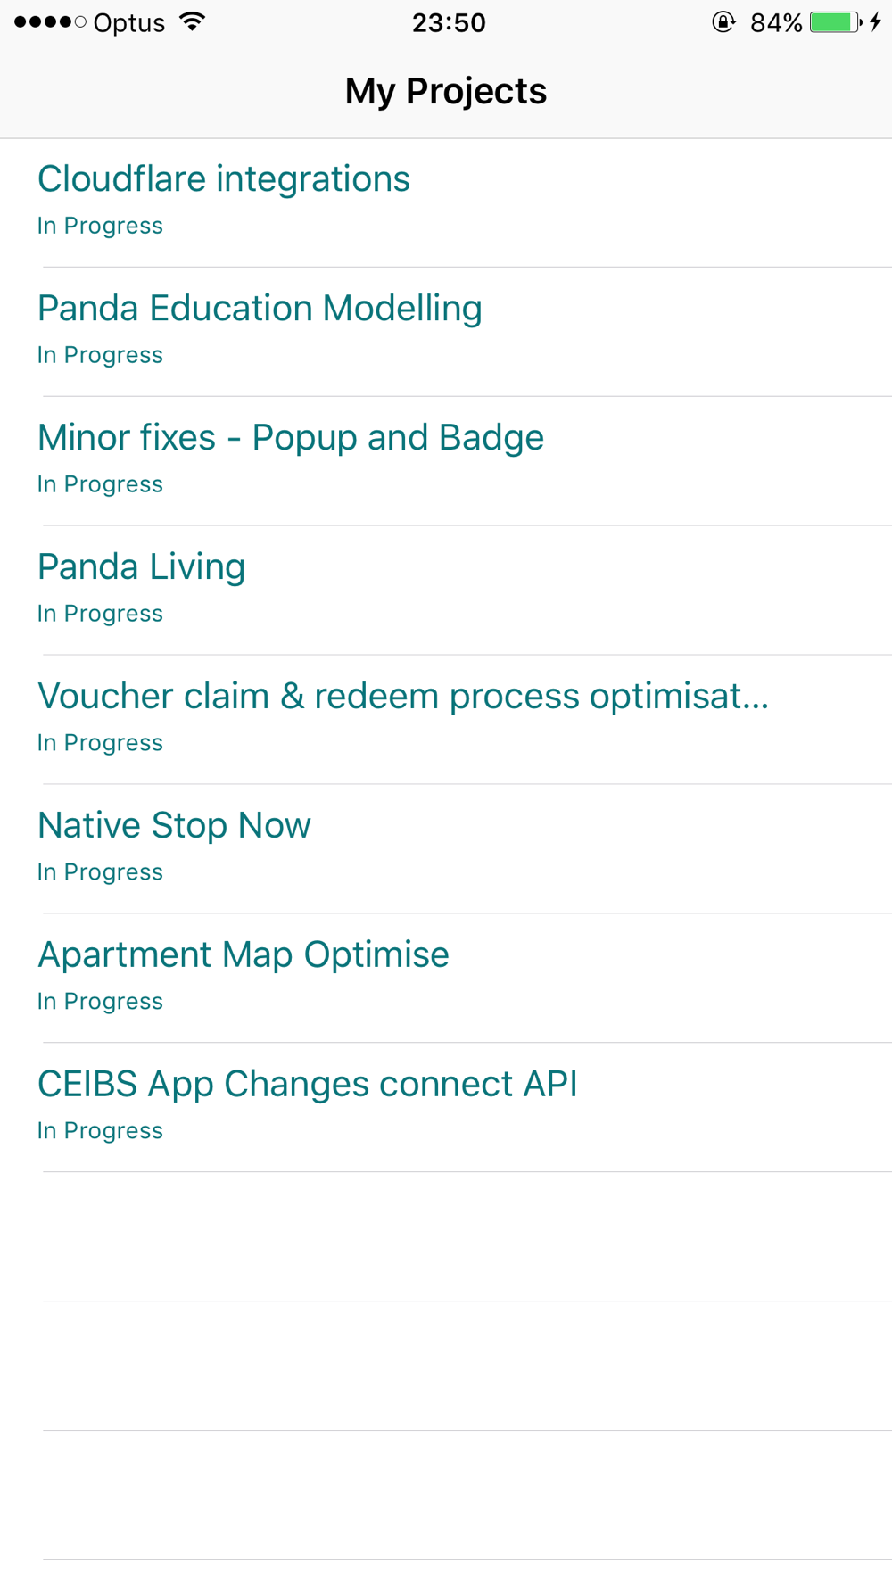Select the Native Stop Now project

pyautogui.click(x=446, y=849)
